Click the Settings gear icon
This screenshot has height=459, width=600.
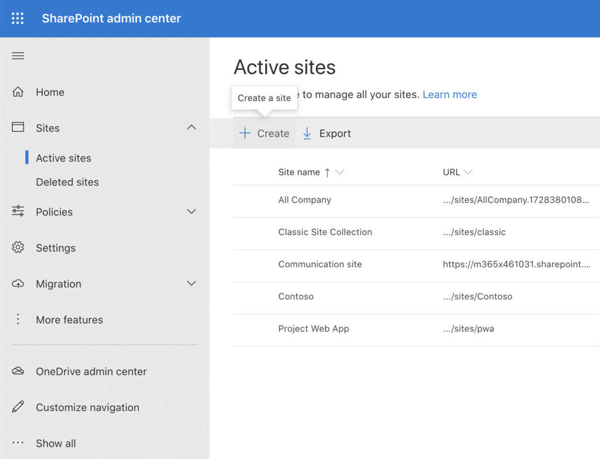(18, 248)
